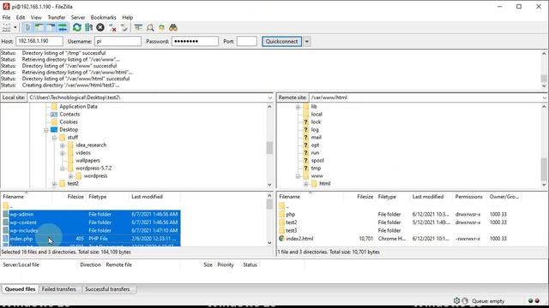The image size is (549, 308).
Task: Open the Remote site path dropdown
Action: coord(545,98)
